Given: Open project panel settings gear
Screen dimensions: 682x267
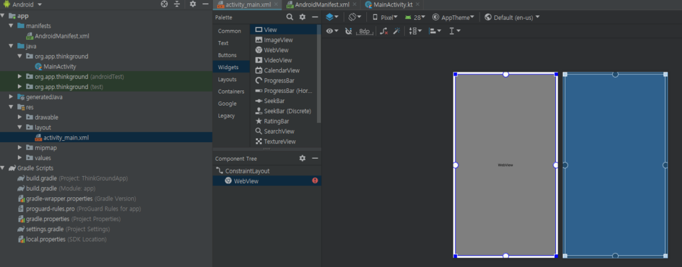Looking at the screenshot, I should point(193,5).
